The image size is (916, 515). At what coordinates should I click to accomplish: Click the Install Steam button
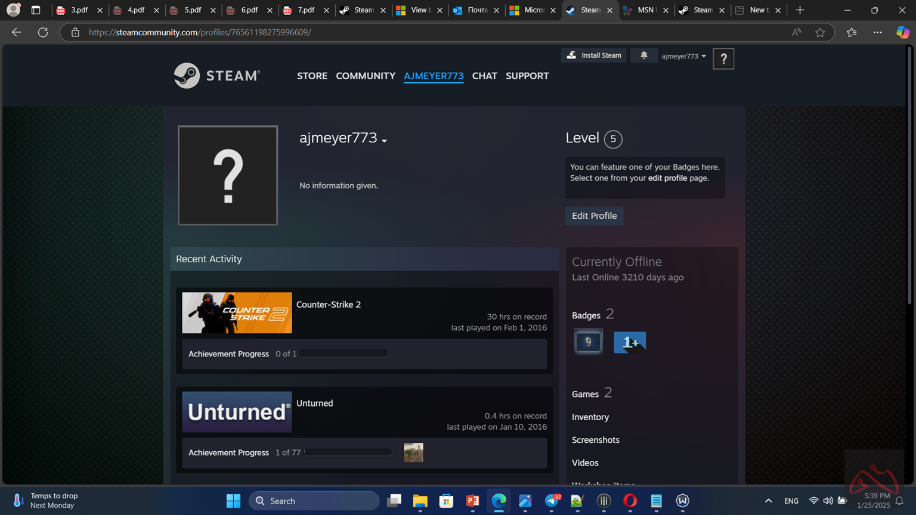pos(594,55)
